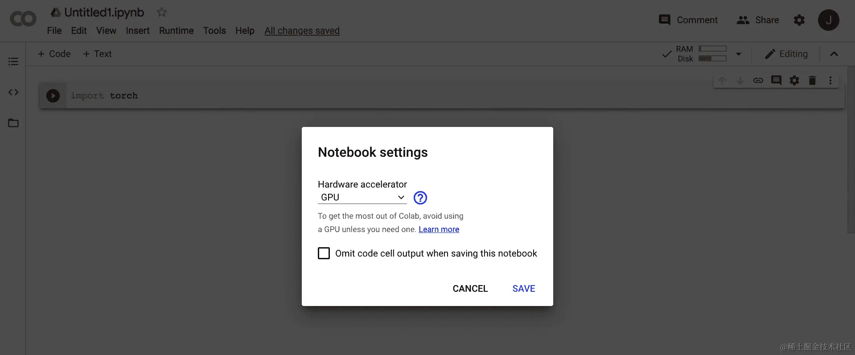This screenshot has height=355, width=855.
Task: Click SAVE in Notebook settings
Action: click(524, 289)
